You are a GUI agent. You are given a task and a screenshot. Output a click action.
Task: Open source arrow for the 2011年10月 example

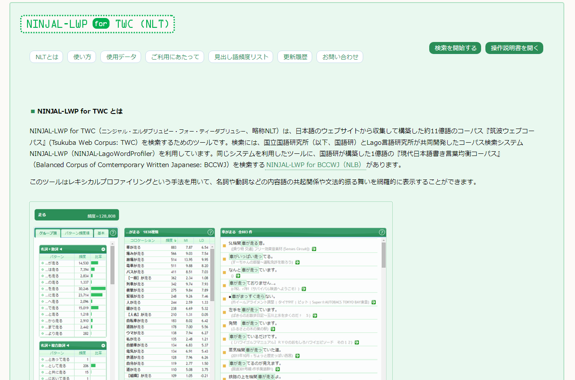[297, 356]
